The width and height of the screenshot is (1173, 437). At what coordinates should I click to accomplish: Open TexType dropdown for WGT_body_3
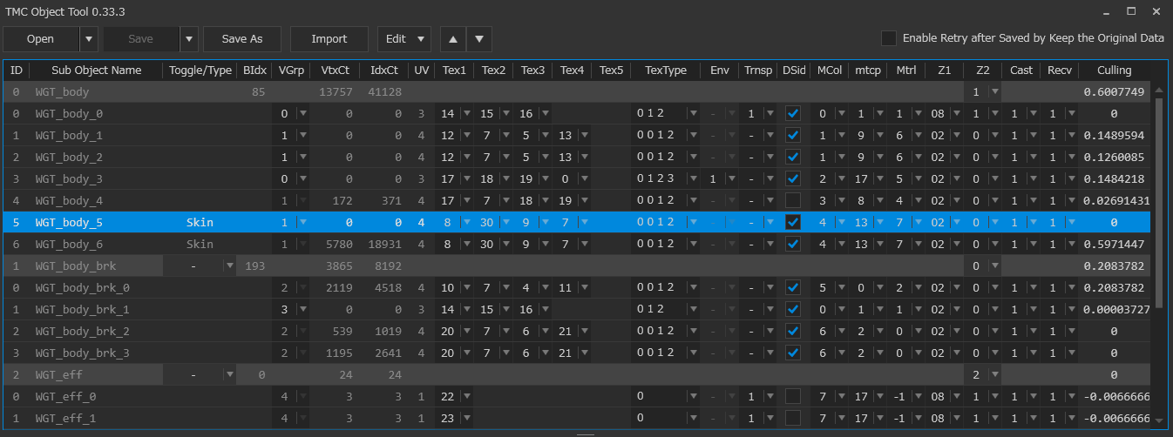pos(692,178)
